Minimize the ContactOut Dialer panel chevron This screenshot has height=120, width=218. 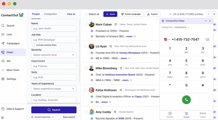205,21
